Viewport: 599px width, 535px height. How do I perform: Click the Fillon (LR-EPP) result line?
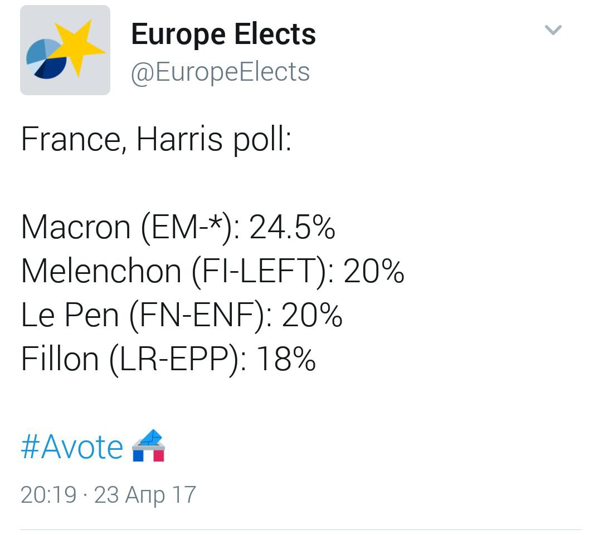(x=168, y=359)
